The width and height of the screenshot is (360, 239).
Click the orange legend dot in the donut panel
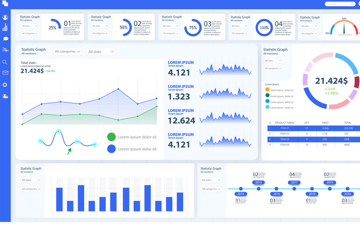[267, 89]
